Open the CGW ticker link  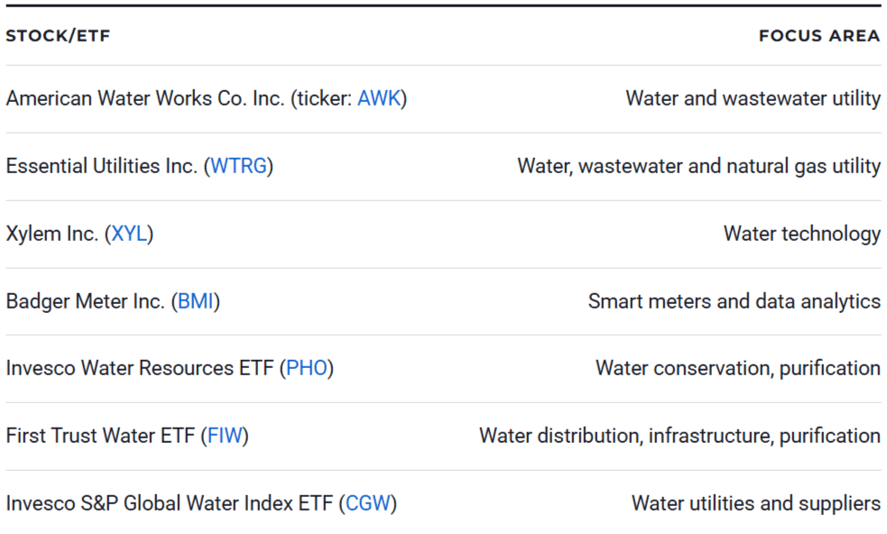click(368, 503)
